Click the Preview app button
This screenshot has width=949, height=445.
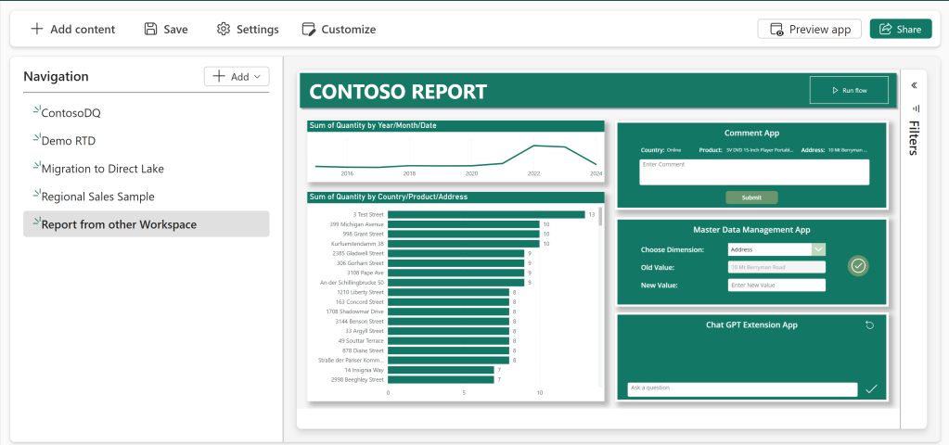pos(809,29)
